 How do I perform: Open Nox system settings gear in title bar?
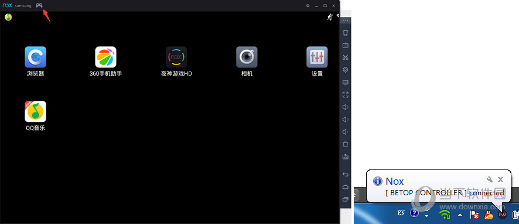pos(308,6)
